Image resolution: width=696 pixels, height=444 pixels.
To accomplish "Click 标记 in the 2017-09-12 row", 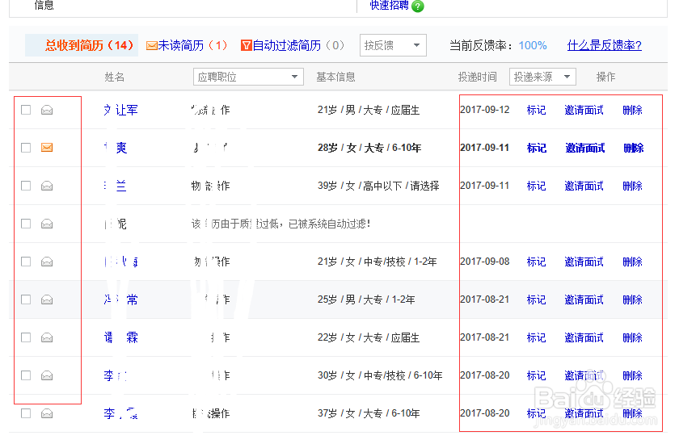I will [536, 110].
